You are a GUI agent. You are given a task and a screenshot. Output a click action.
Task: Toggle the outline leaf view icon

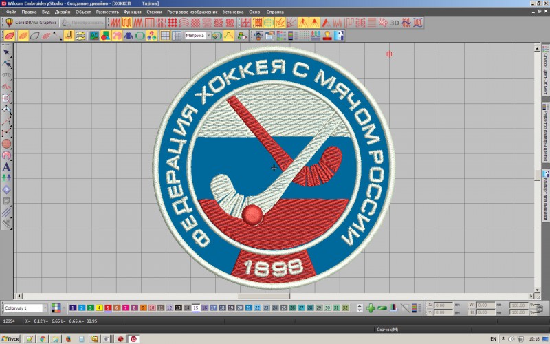click(x=34, y=36)
